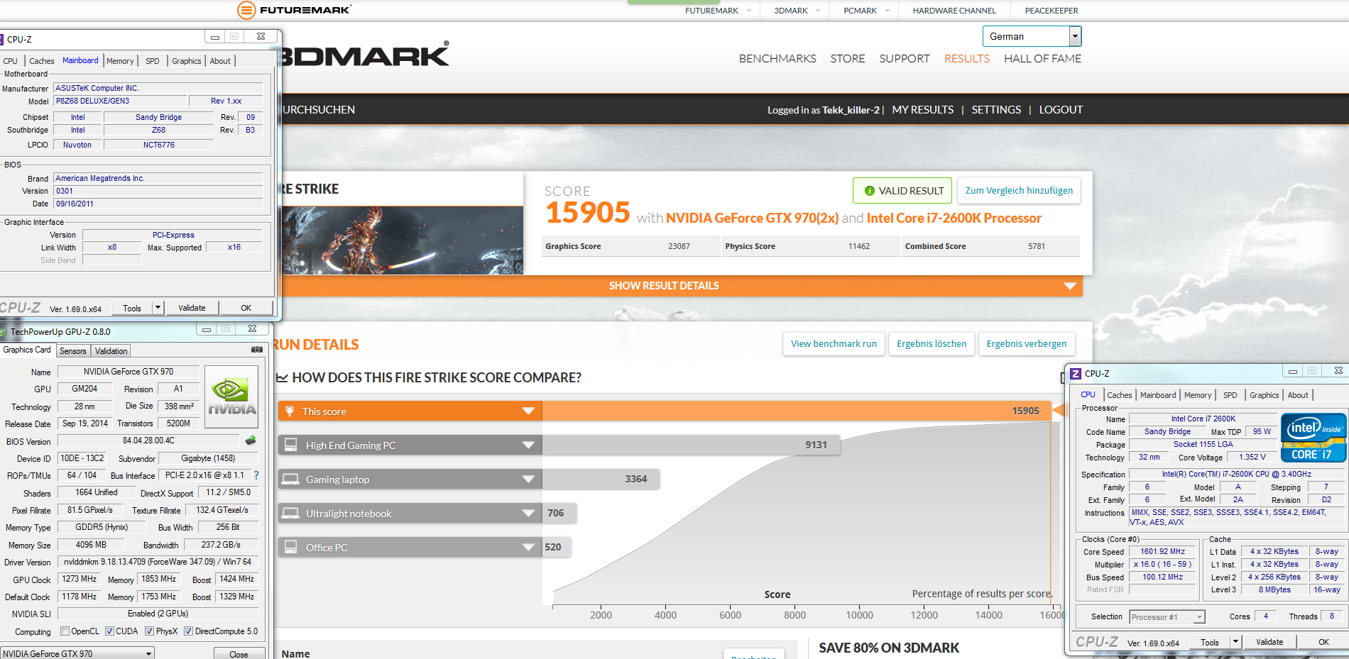
Task: Click the laptop icon beside Gaming laptop
Action: coord(290,479)
